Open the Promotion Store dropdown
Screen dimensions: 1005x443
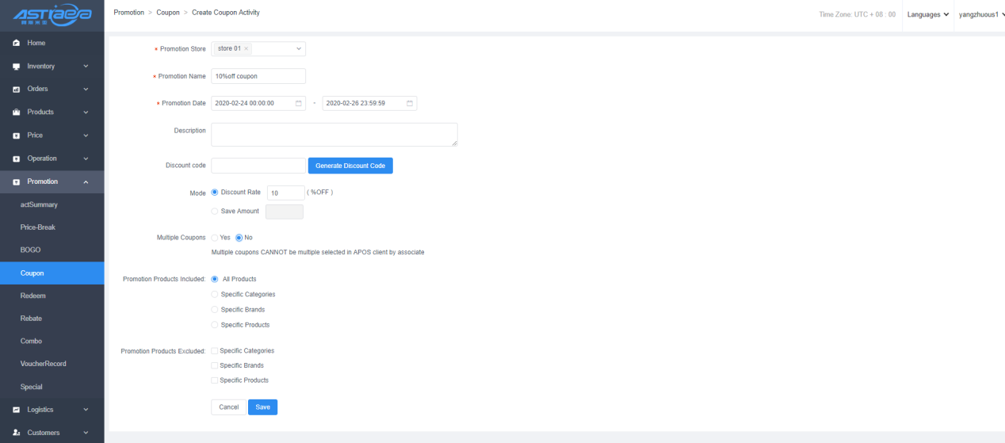point(299,49)
